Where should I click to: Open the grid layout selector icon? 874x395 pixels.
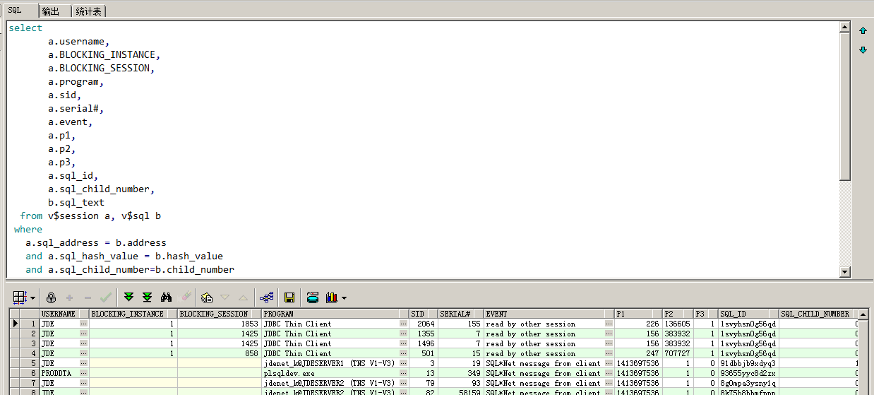(x=20, y=297)
